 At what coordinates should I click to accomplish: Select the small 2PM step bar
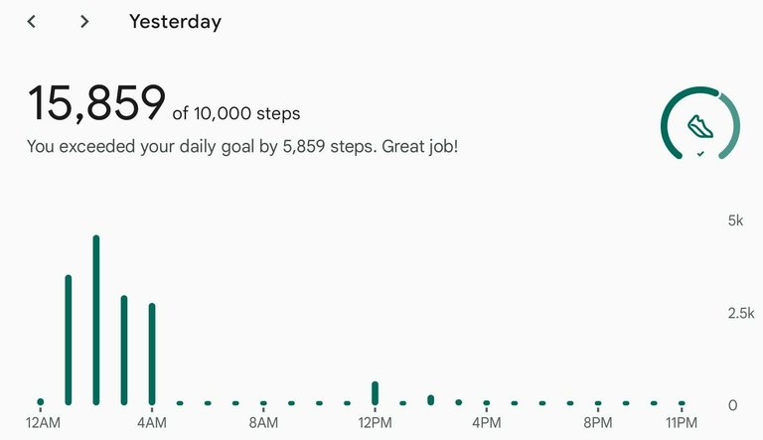(x=430, y=400)
